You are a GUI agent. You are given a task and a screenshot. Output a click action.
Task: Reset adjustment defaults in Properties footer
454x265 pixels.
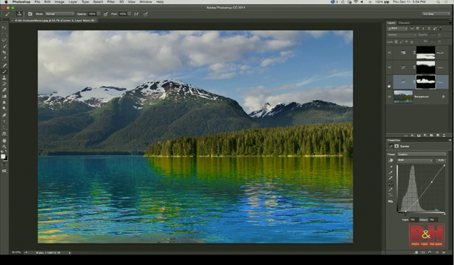tap(430, 252)
